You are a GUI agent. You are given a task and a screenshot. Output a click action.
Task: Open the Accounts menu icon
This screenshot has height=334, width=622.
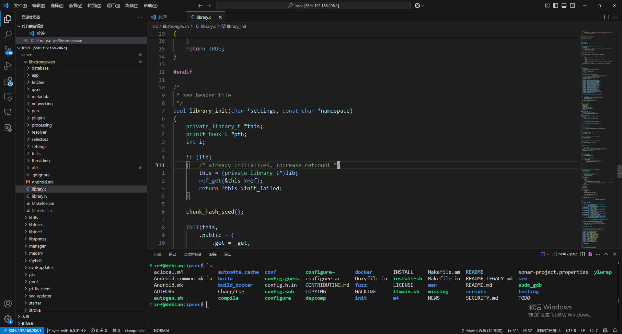coord(8,304)
